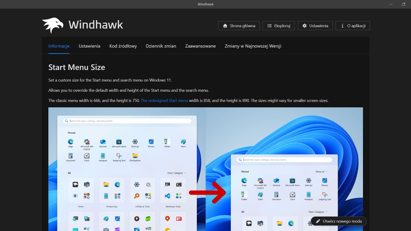
Task: Select the Informacje tab
Action: pos(59,46)
